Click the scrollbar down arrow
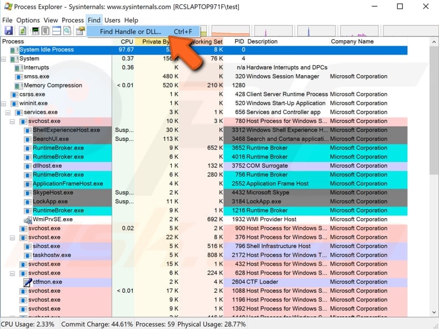The height and width of the screenshot is (329, 439). (433, 312)
